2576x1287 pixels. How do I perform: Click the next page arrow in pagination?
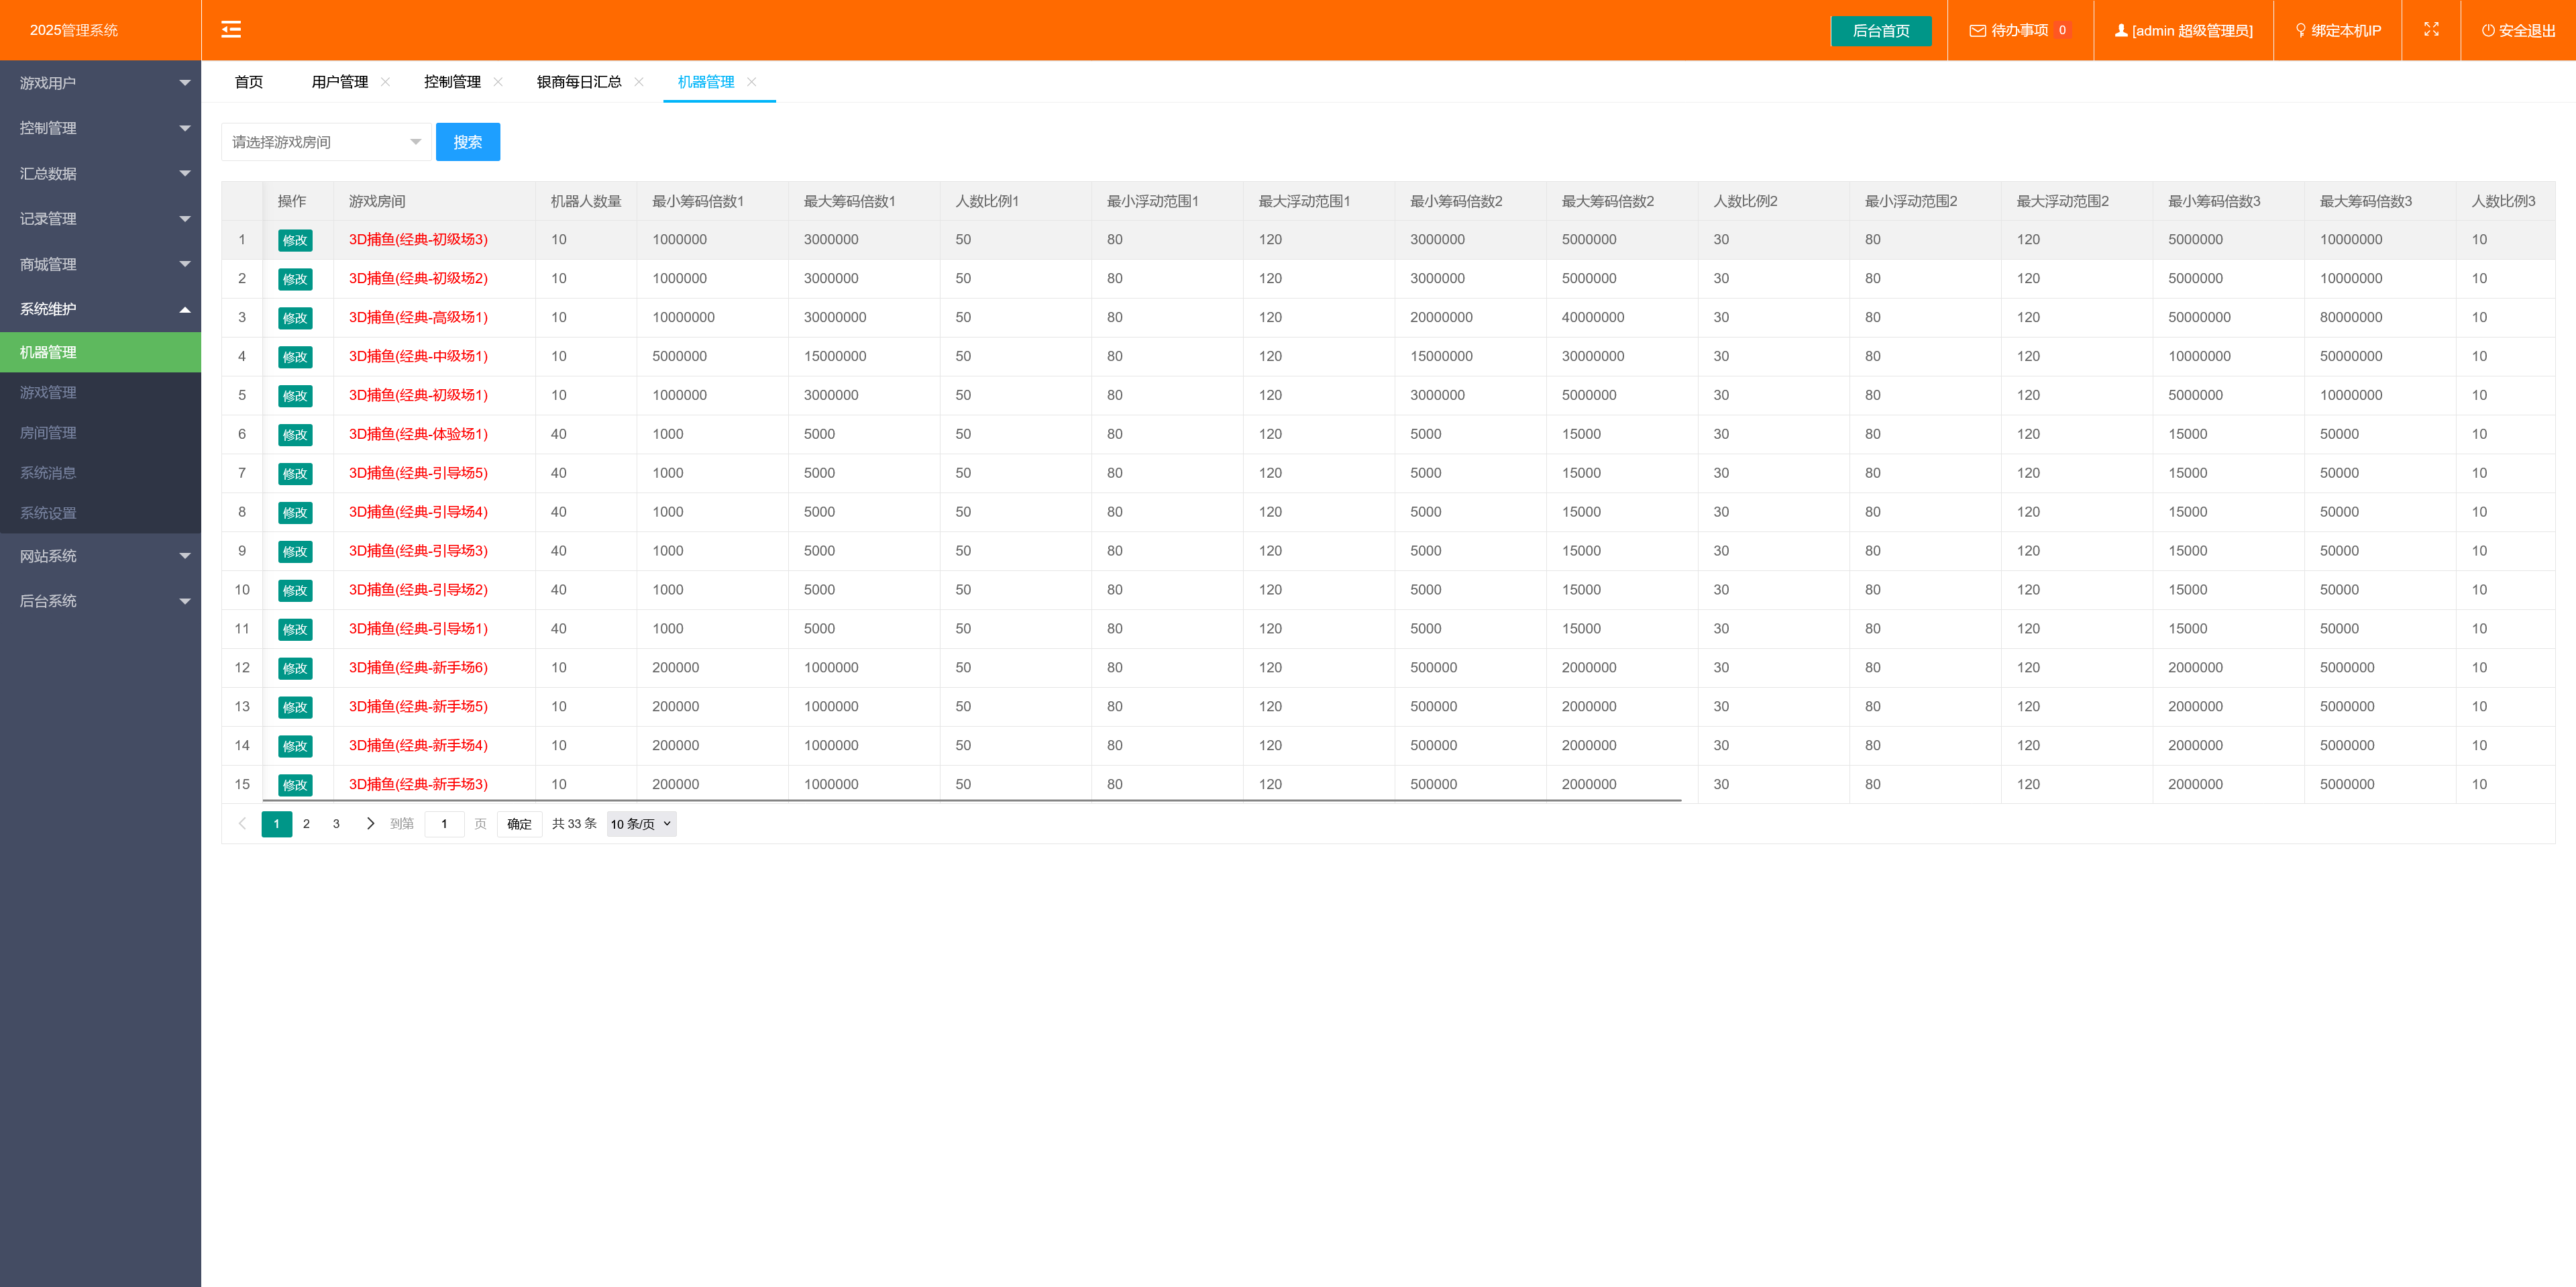[370, 824]
